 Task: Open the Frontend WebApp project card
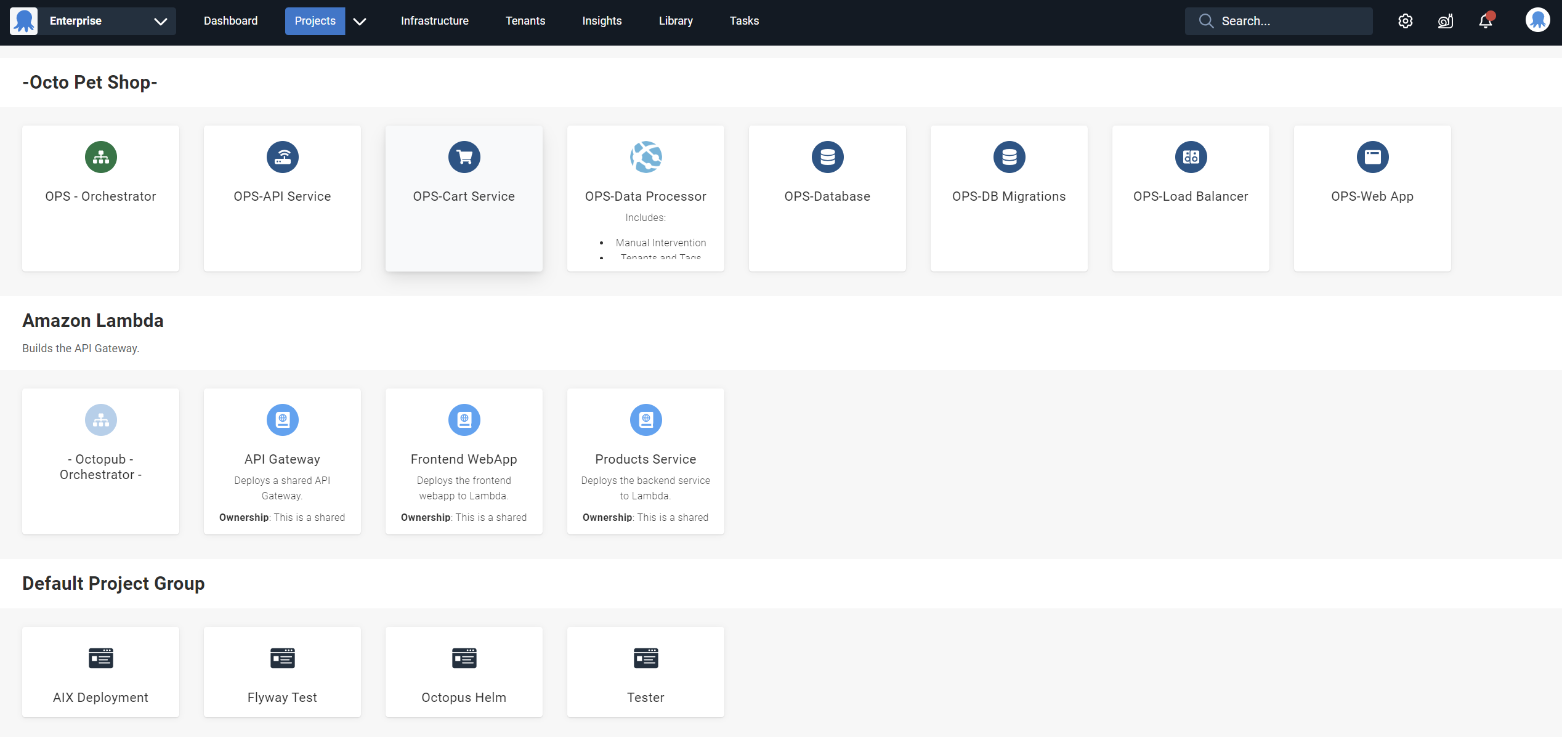464,461
